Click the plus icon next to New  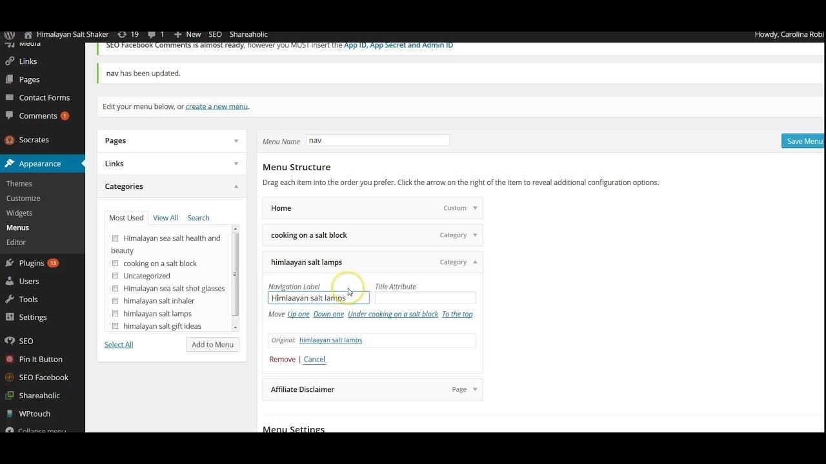[x=178, y=34]
